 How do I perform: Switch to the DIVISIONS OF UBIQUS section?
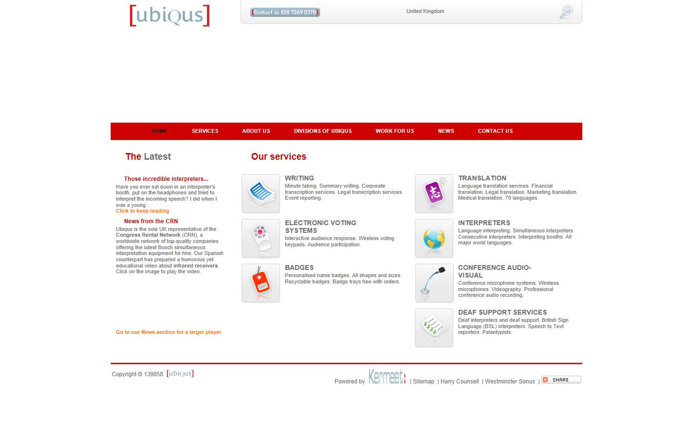tap(322, 131)
